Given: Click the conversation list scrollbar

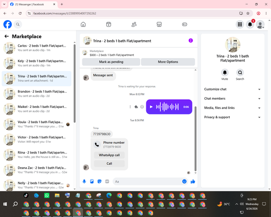Looking at the screenshot, I should point(74,83).
